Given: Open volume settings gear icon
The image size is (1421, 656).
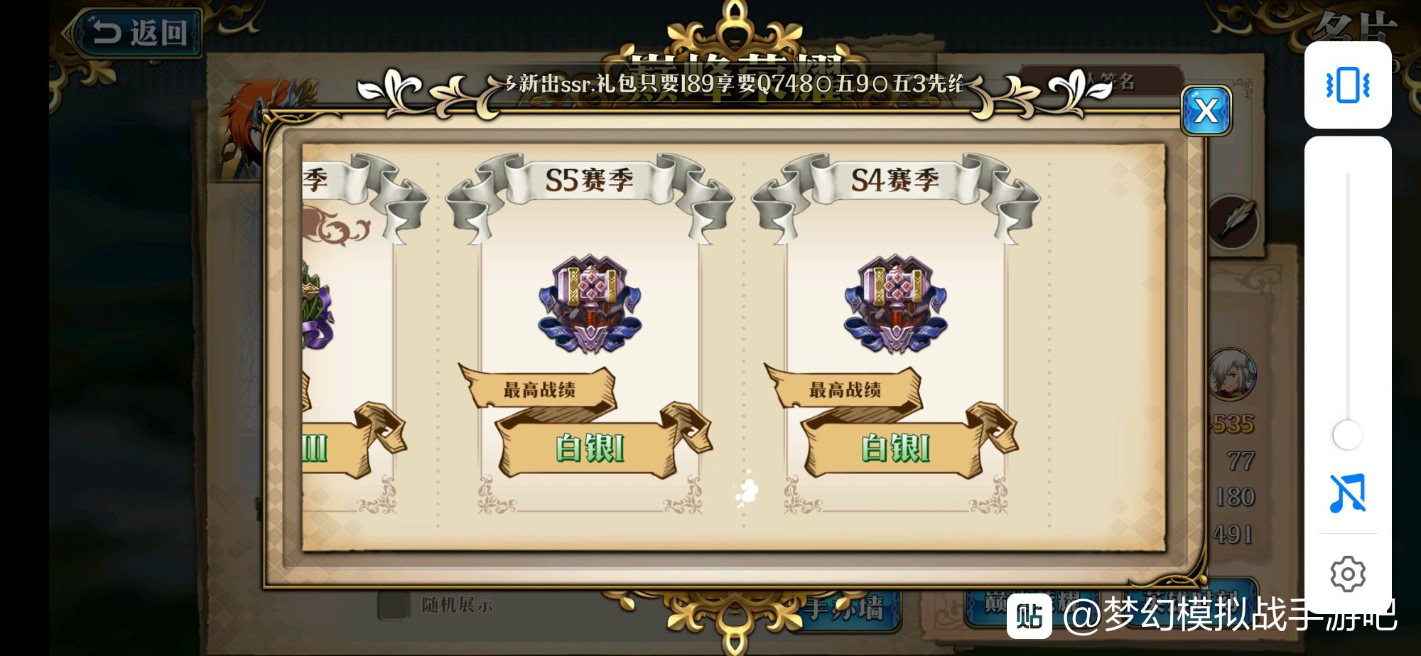Looking at the screenshot, I should tap(1347, 574).
